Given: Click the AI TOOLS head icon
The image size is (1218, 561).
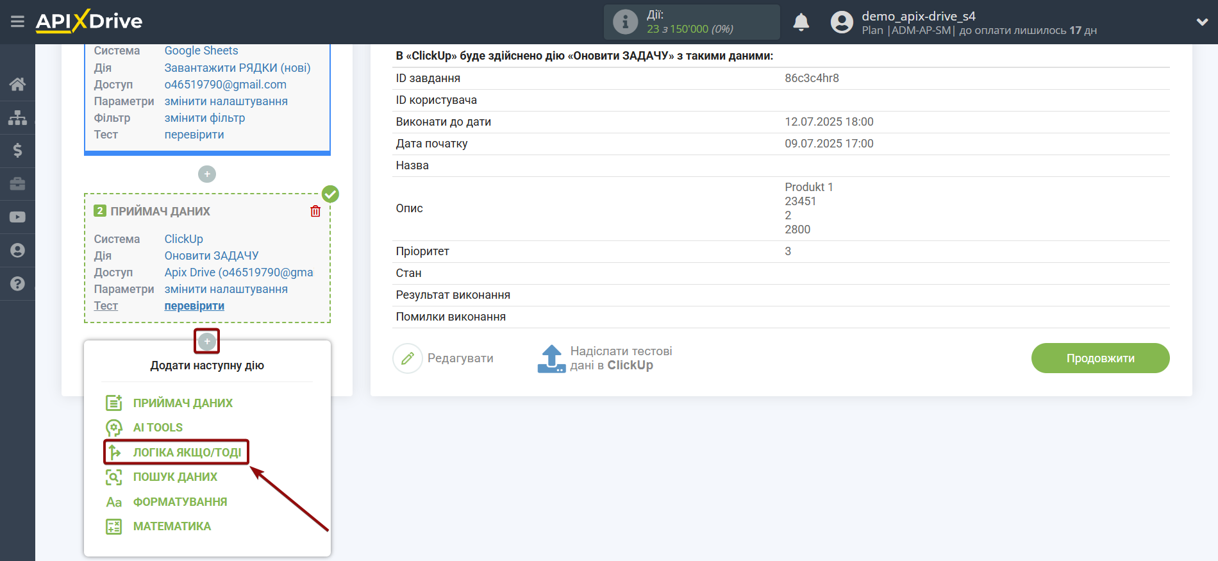Looking at the screenshot, I should (x=113, y=428).
